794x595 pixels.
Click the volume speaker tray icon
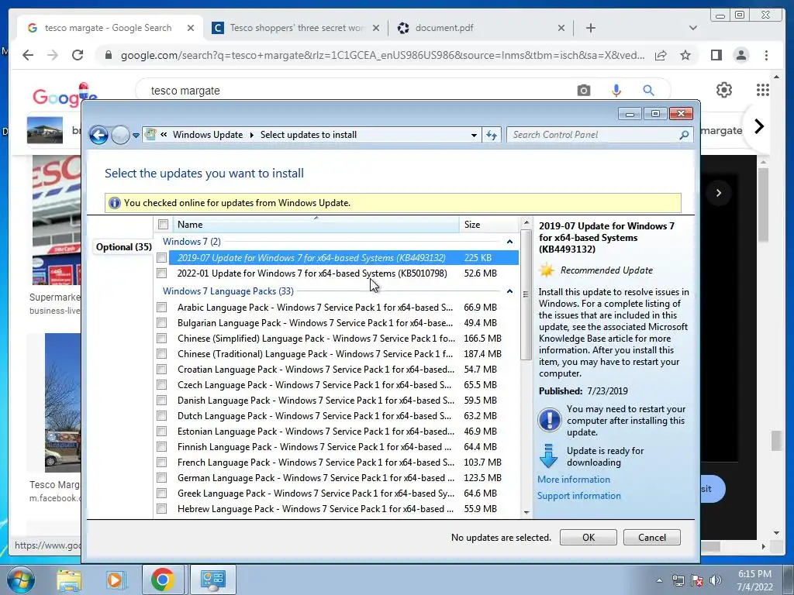(x=716, y=580)
